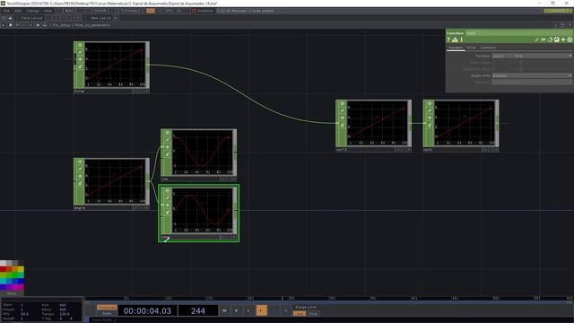Click the orange play button

pos(261,310)
